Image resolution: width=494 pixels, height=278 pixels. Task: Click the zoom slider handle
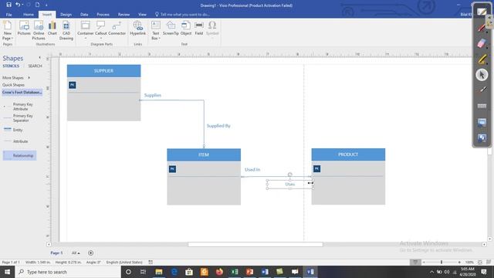click(x=442, y=263)
